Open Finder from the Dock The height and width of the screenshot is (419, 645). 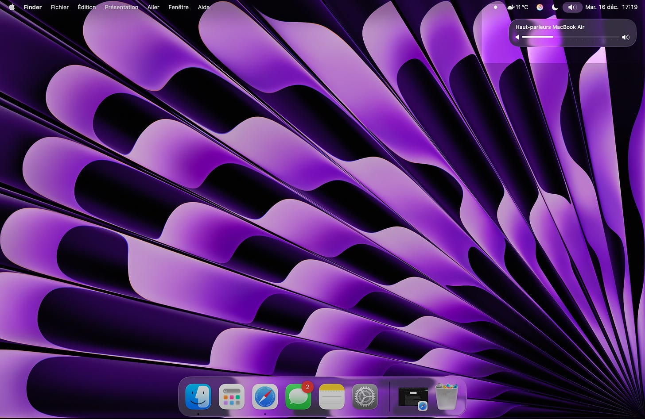(198, 396)
